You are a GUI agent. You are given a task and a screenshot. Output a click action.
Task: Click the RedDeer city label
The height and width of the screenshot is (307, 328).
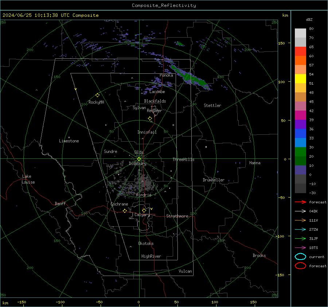pyautogui.click(x=155, y=111)
